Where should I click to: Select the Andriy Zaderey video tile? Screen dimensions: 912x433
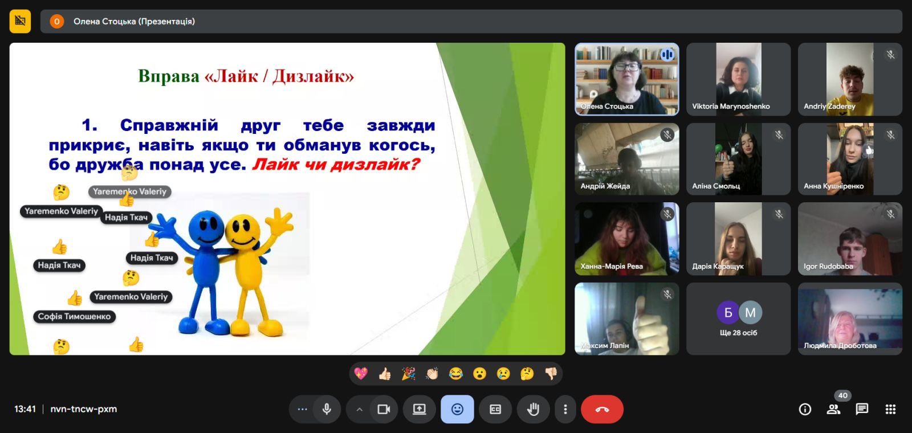pyautogui.click(x=850, y=79)
